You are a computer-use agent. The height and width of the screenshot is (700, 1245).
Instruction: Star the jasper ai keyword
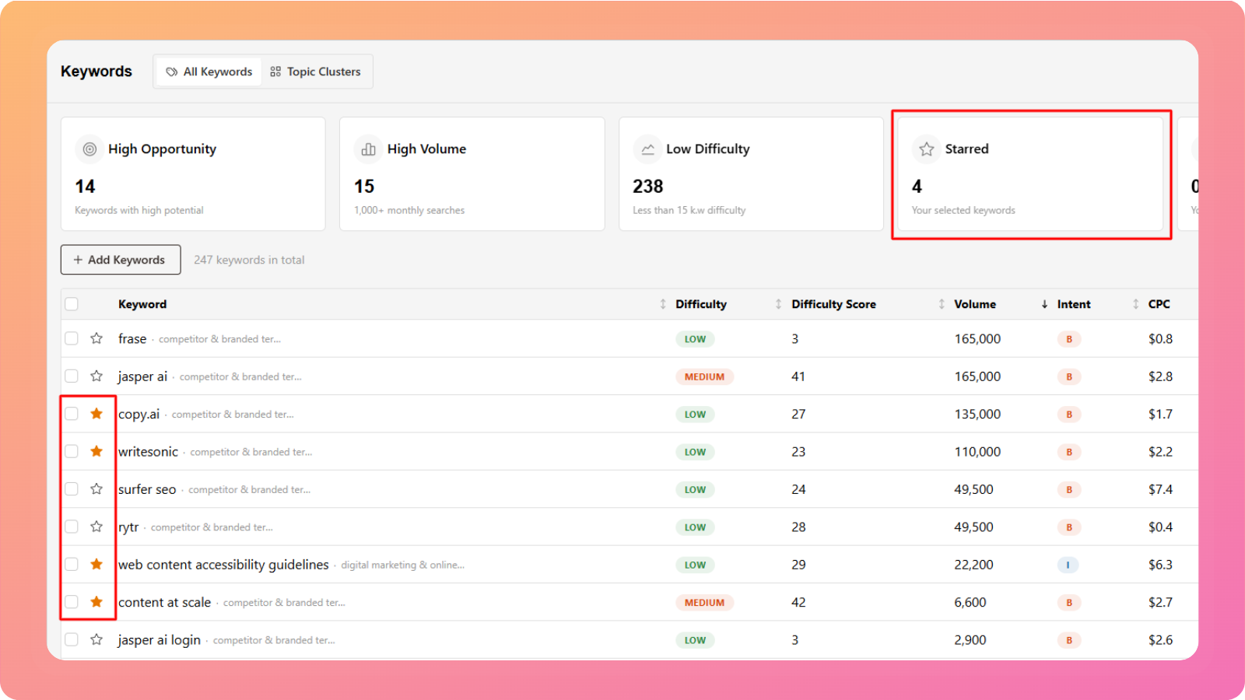tap(96, 376)
